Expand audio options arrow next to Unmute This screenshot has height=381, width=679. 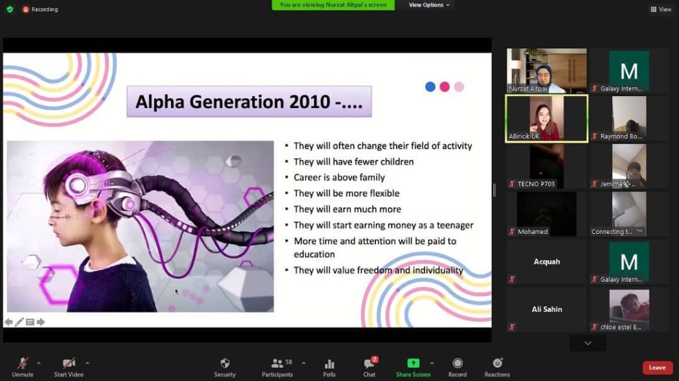(38, 363)
